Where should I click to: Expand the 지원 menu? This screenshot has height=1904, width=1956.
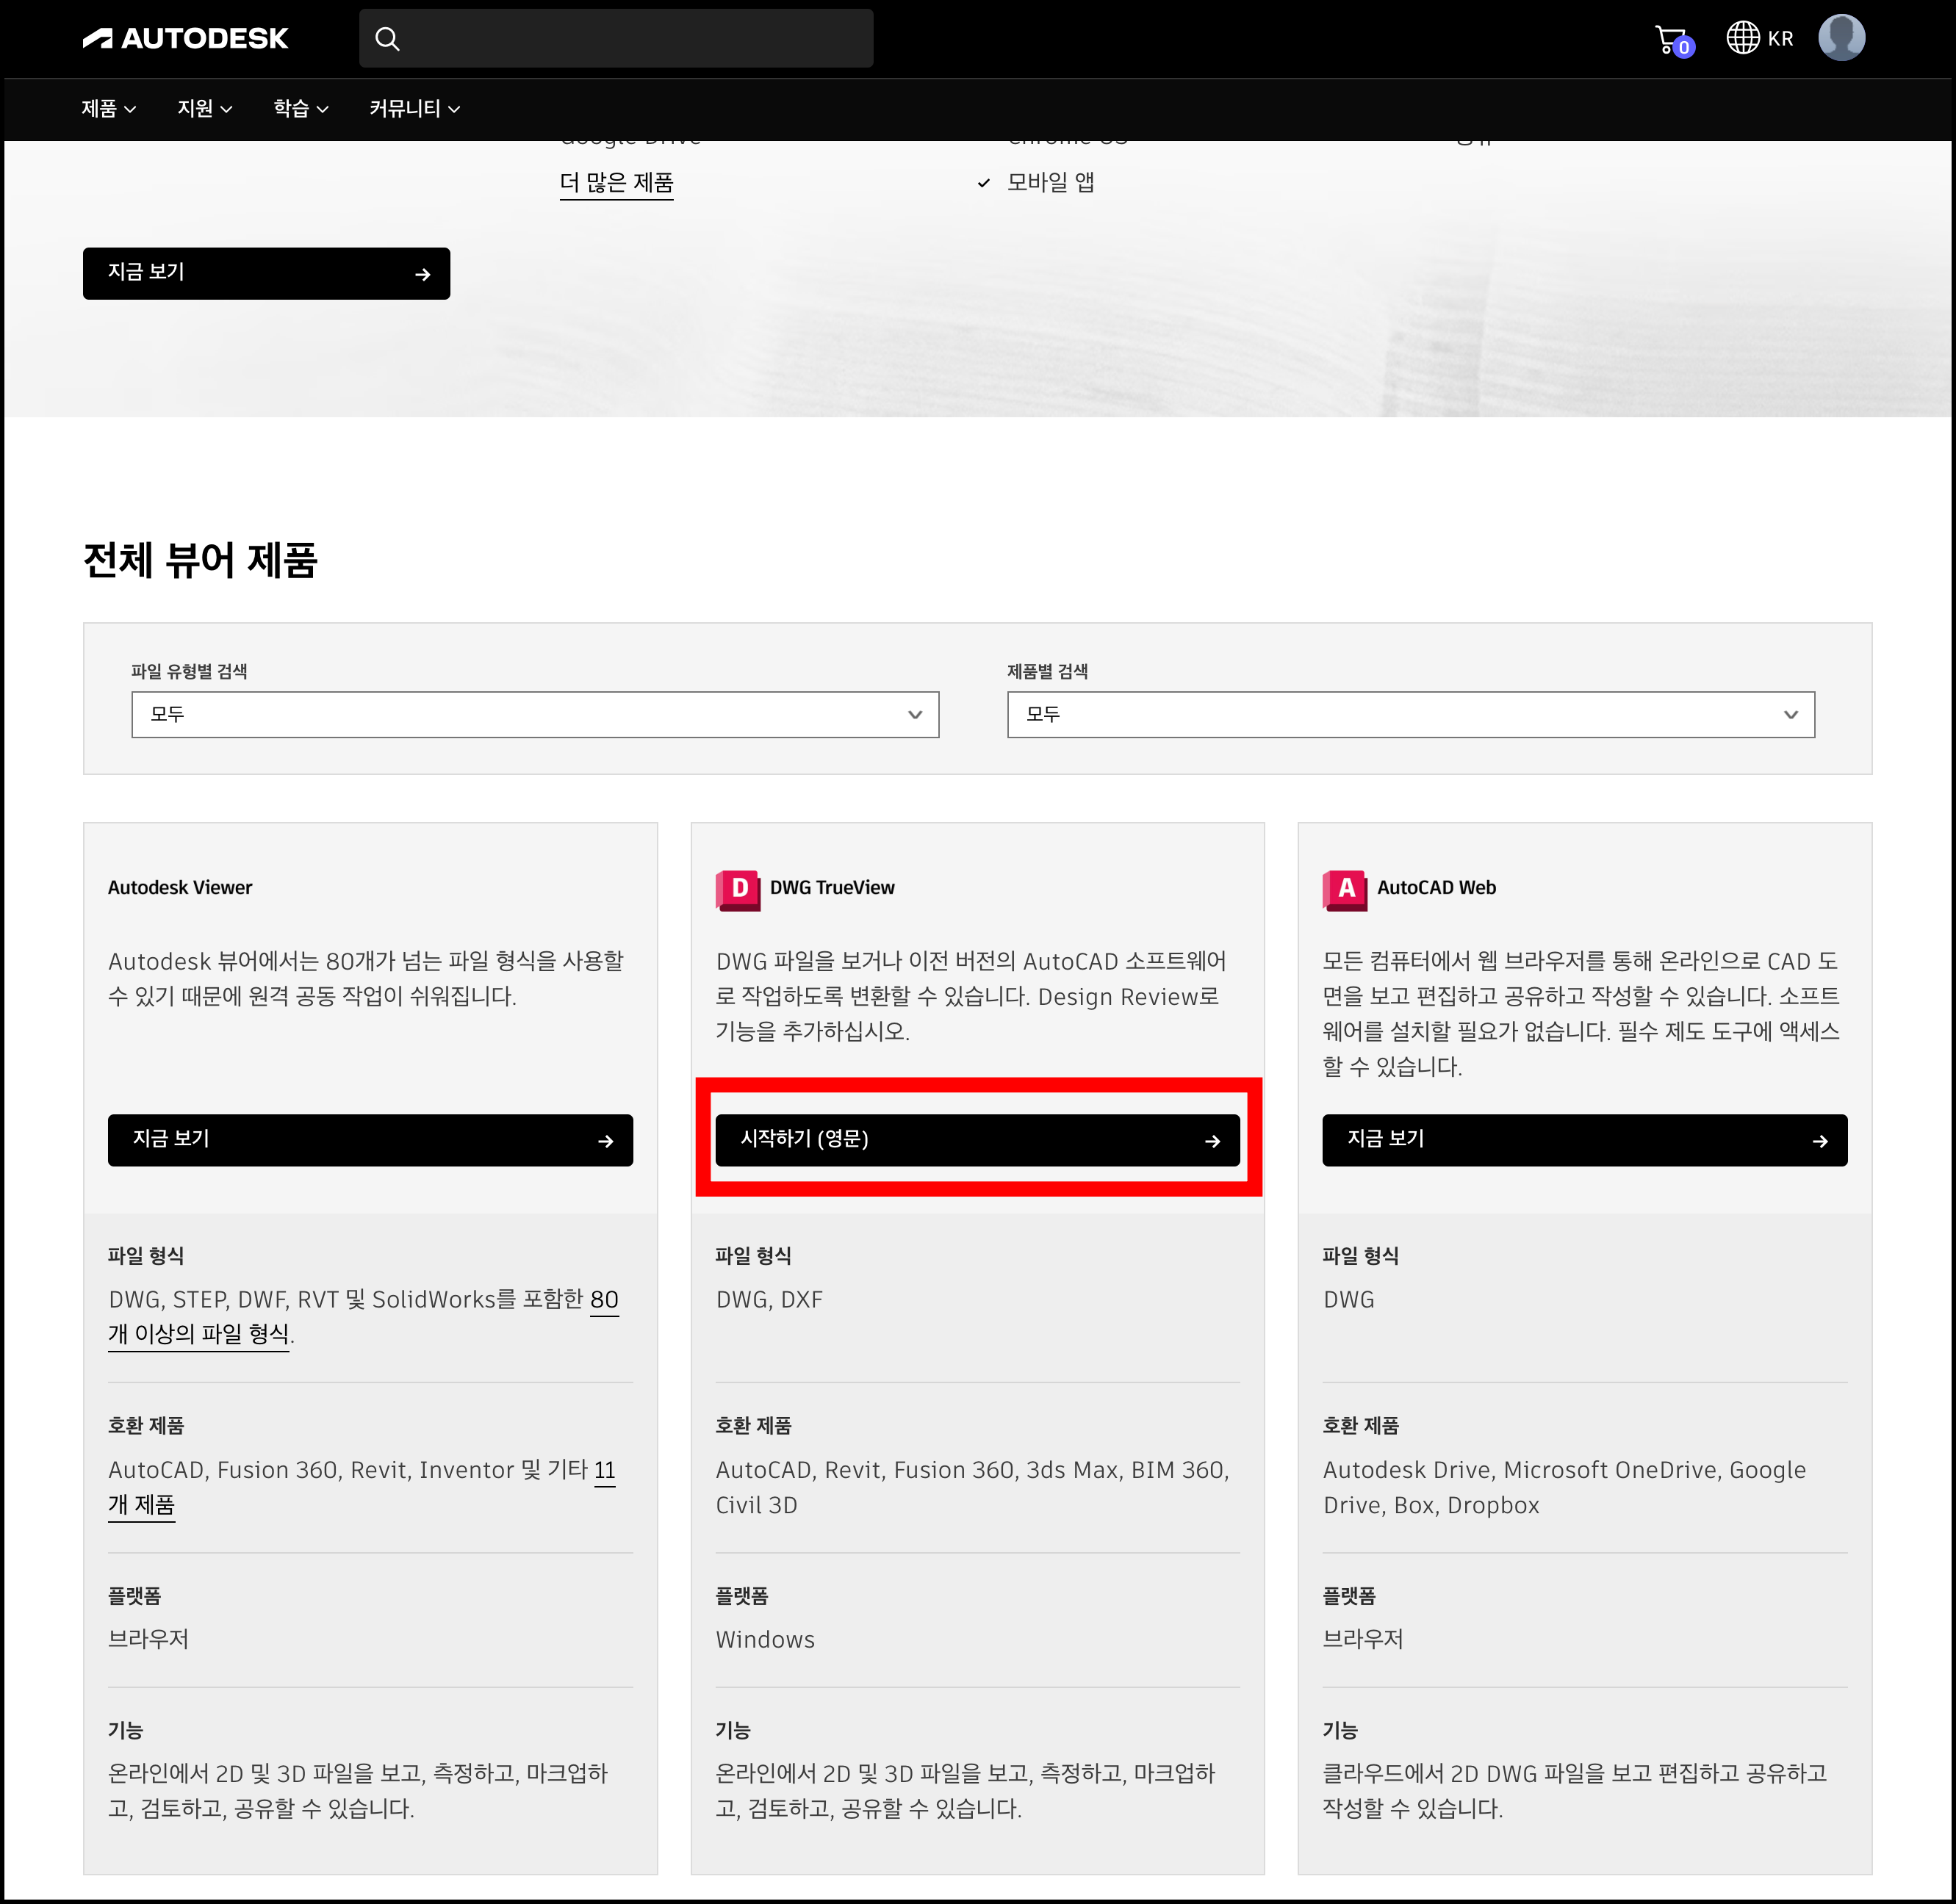coord(204,108)
